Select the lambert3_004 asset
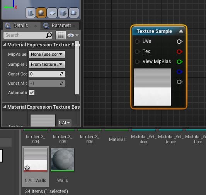 (x=36, y=139)
